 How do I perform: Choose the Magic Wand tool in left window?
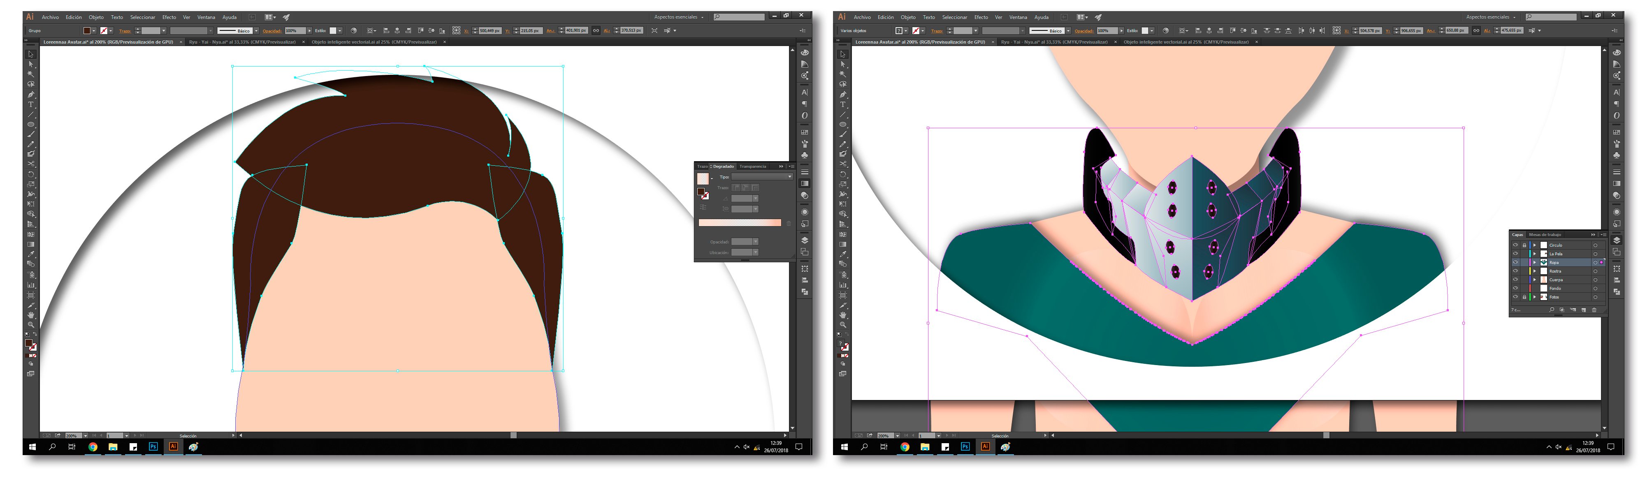(x=31, y=74)
